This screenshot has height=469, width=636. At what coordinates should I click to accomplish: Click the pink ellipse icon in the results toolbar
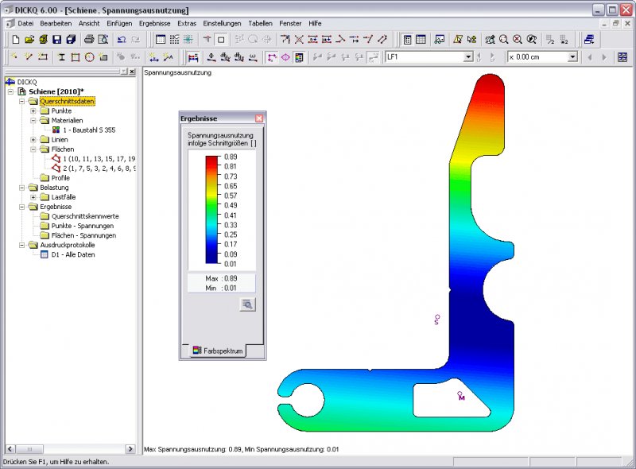[285, 57]
